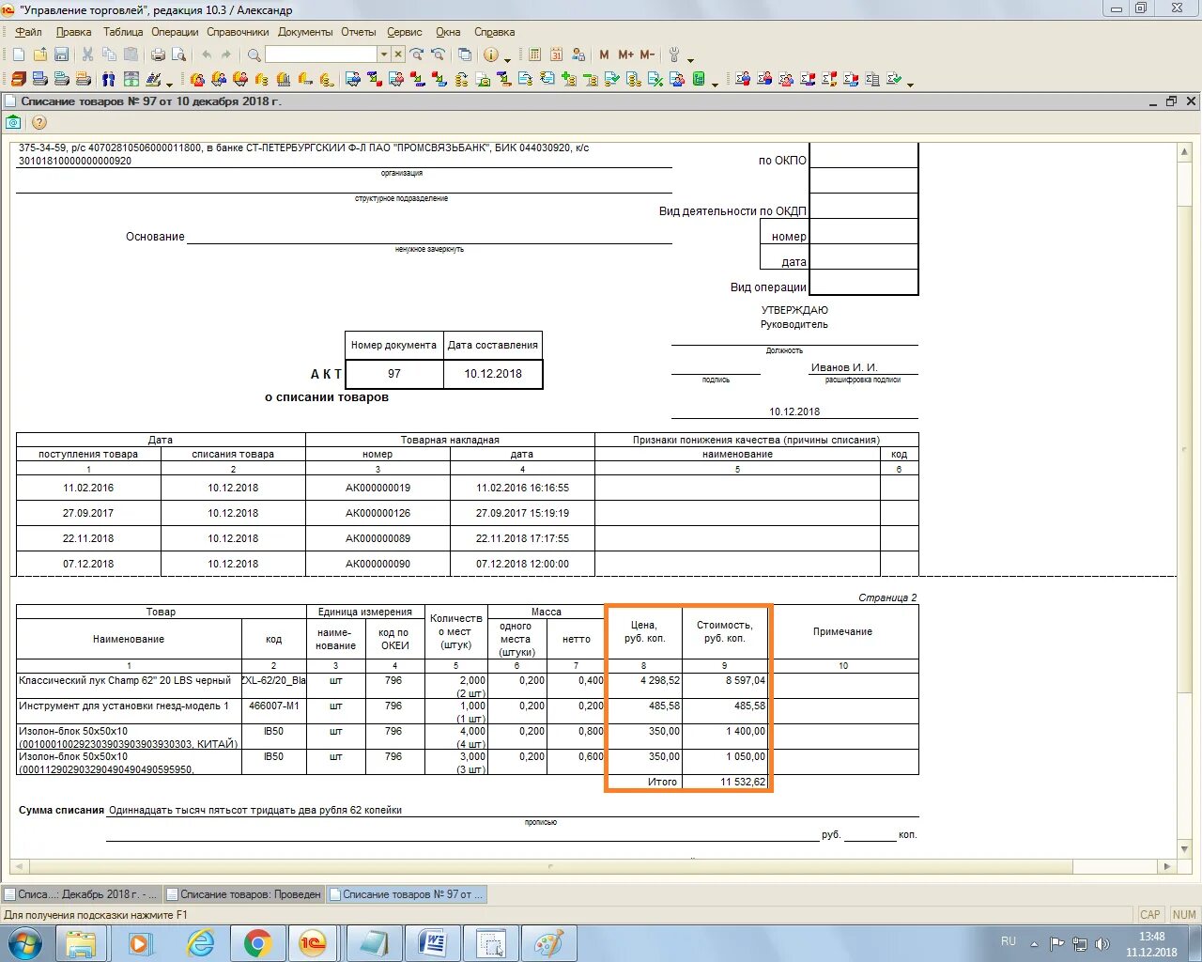Screen dimensions: 1202x962
Task: Switch to 'Списание товаров: Проведен' window tab
Action: pyautogui.click(x=244, y=894)
